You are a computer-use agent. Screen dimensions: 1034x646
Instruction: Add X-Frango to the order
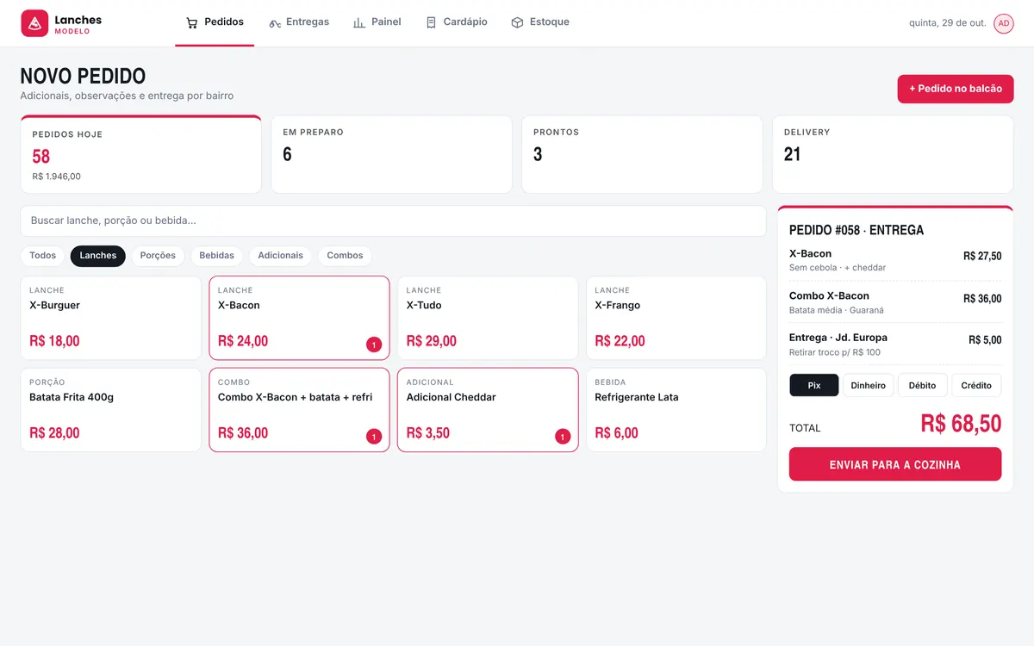point(676,318)
